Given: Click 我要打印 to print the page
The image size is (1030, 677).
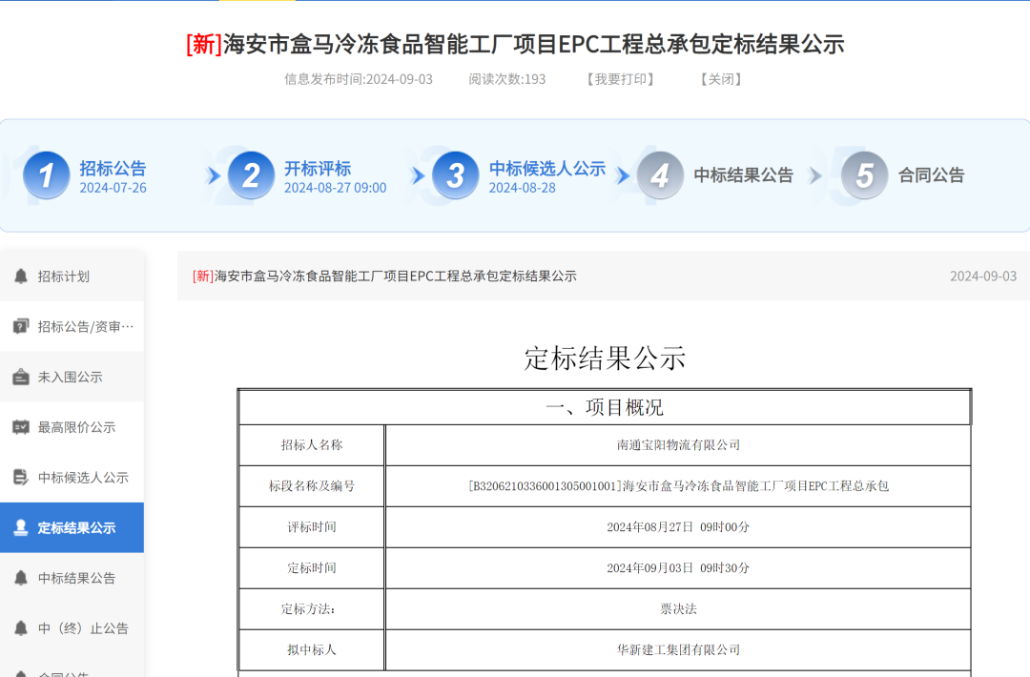Looking at the screenshot, I should click(620, 79).
